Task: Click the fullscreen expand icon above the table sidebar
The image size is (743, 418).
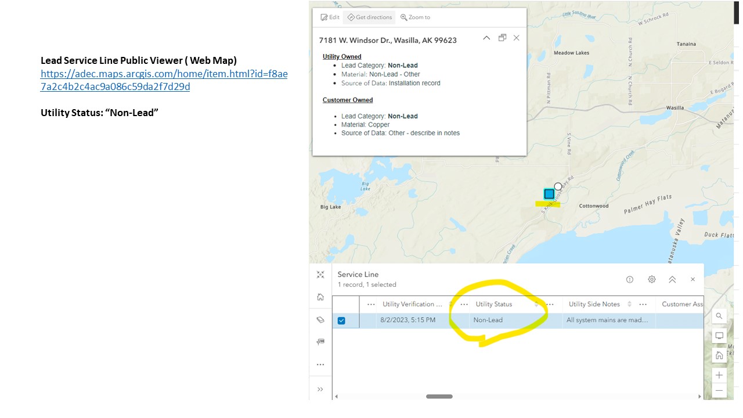Action: 320,274
